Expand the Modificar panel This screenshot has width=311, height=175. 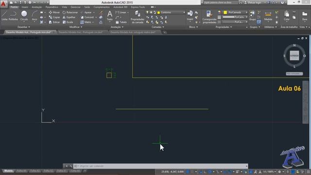(76, 27)
